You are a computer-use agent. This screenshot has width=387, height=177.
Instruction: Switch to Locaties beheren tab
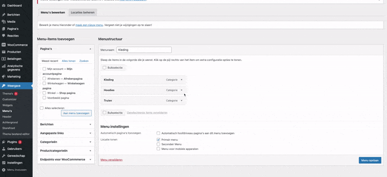coord(83,13)
